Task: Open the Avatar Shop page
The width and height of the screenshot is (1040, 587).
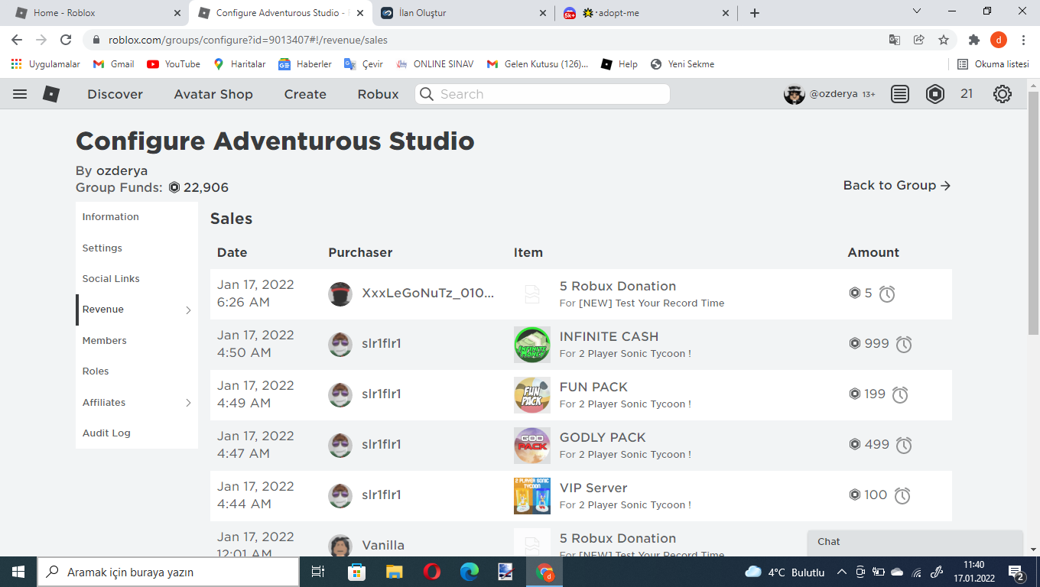Action: [213, 94]
